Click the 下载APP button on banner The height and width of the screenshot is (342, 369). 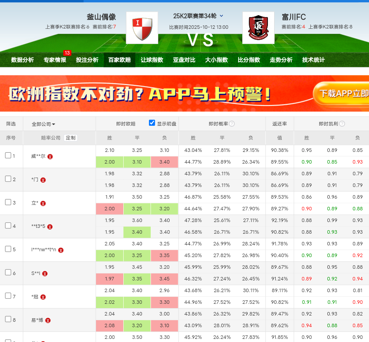342,93
